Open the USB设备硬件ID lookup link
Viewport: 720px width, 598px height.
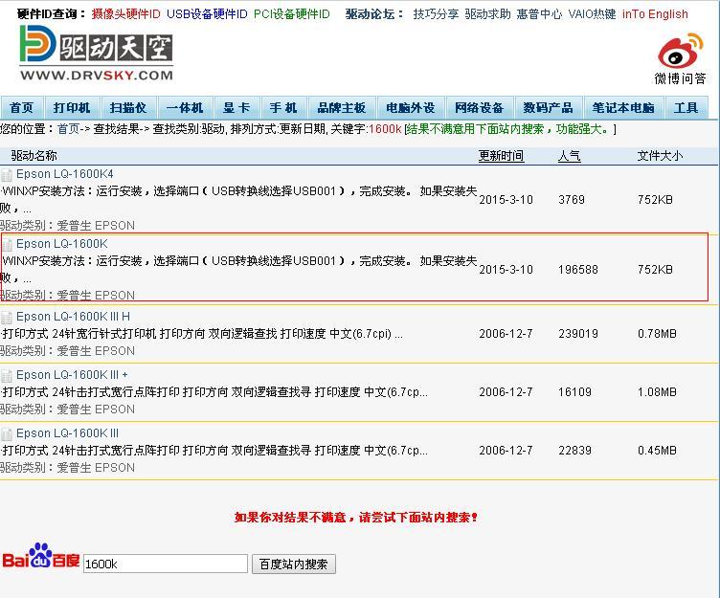(207, 14)
